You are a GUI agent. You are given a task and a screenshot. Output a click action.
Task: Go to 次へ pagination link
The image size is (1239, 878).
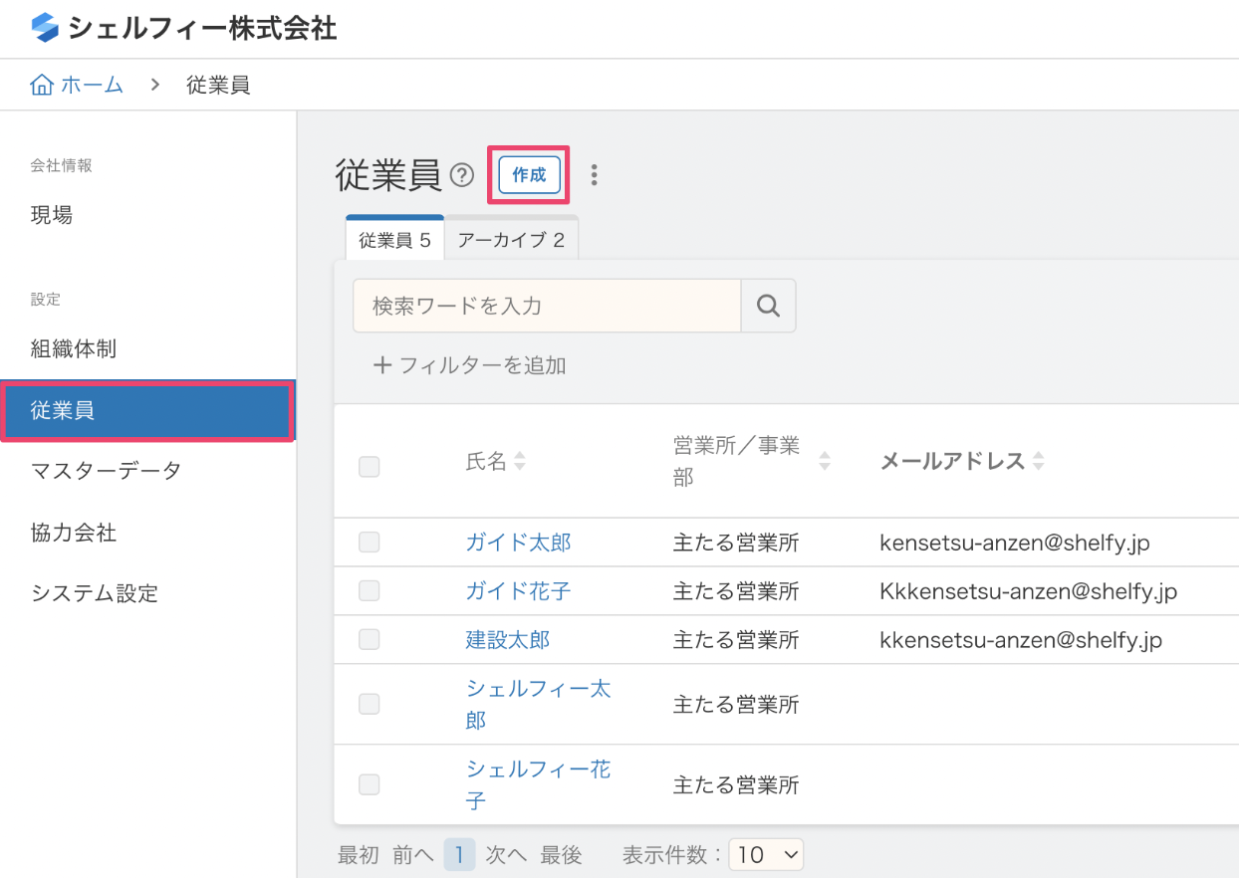pos(506,854)
